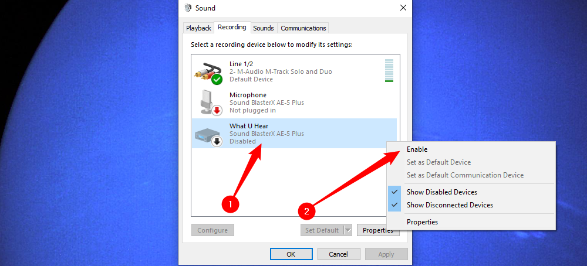Open the Set Default dropdown arrow
The width and height of the screenshot is (587, 266).
pos(348,230)
